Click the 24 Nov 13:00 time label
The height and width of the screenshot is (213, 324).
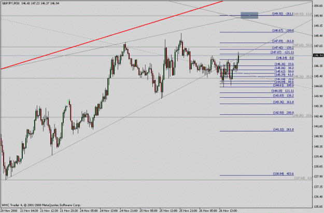109,211
